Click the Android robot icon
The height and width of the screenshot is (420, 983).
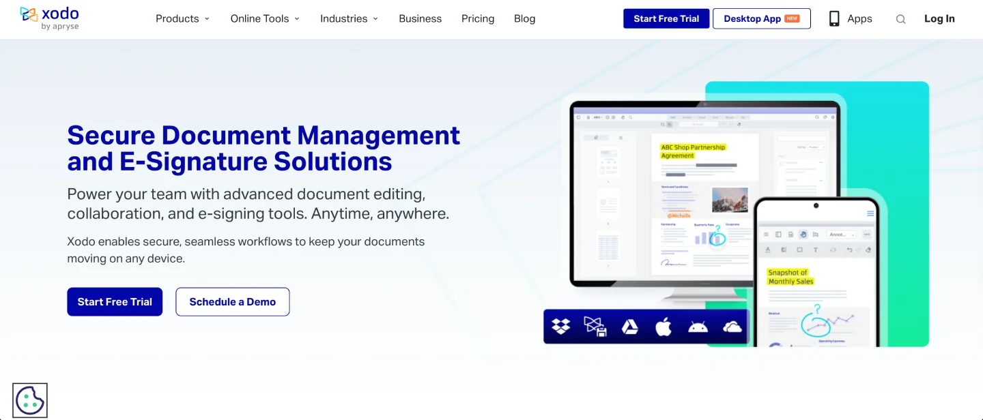click(x=698, y=327)
